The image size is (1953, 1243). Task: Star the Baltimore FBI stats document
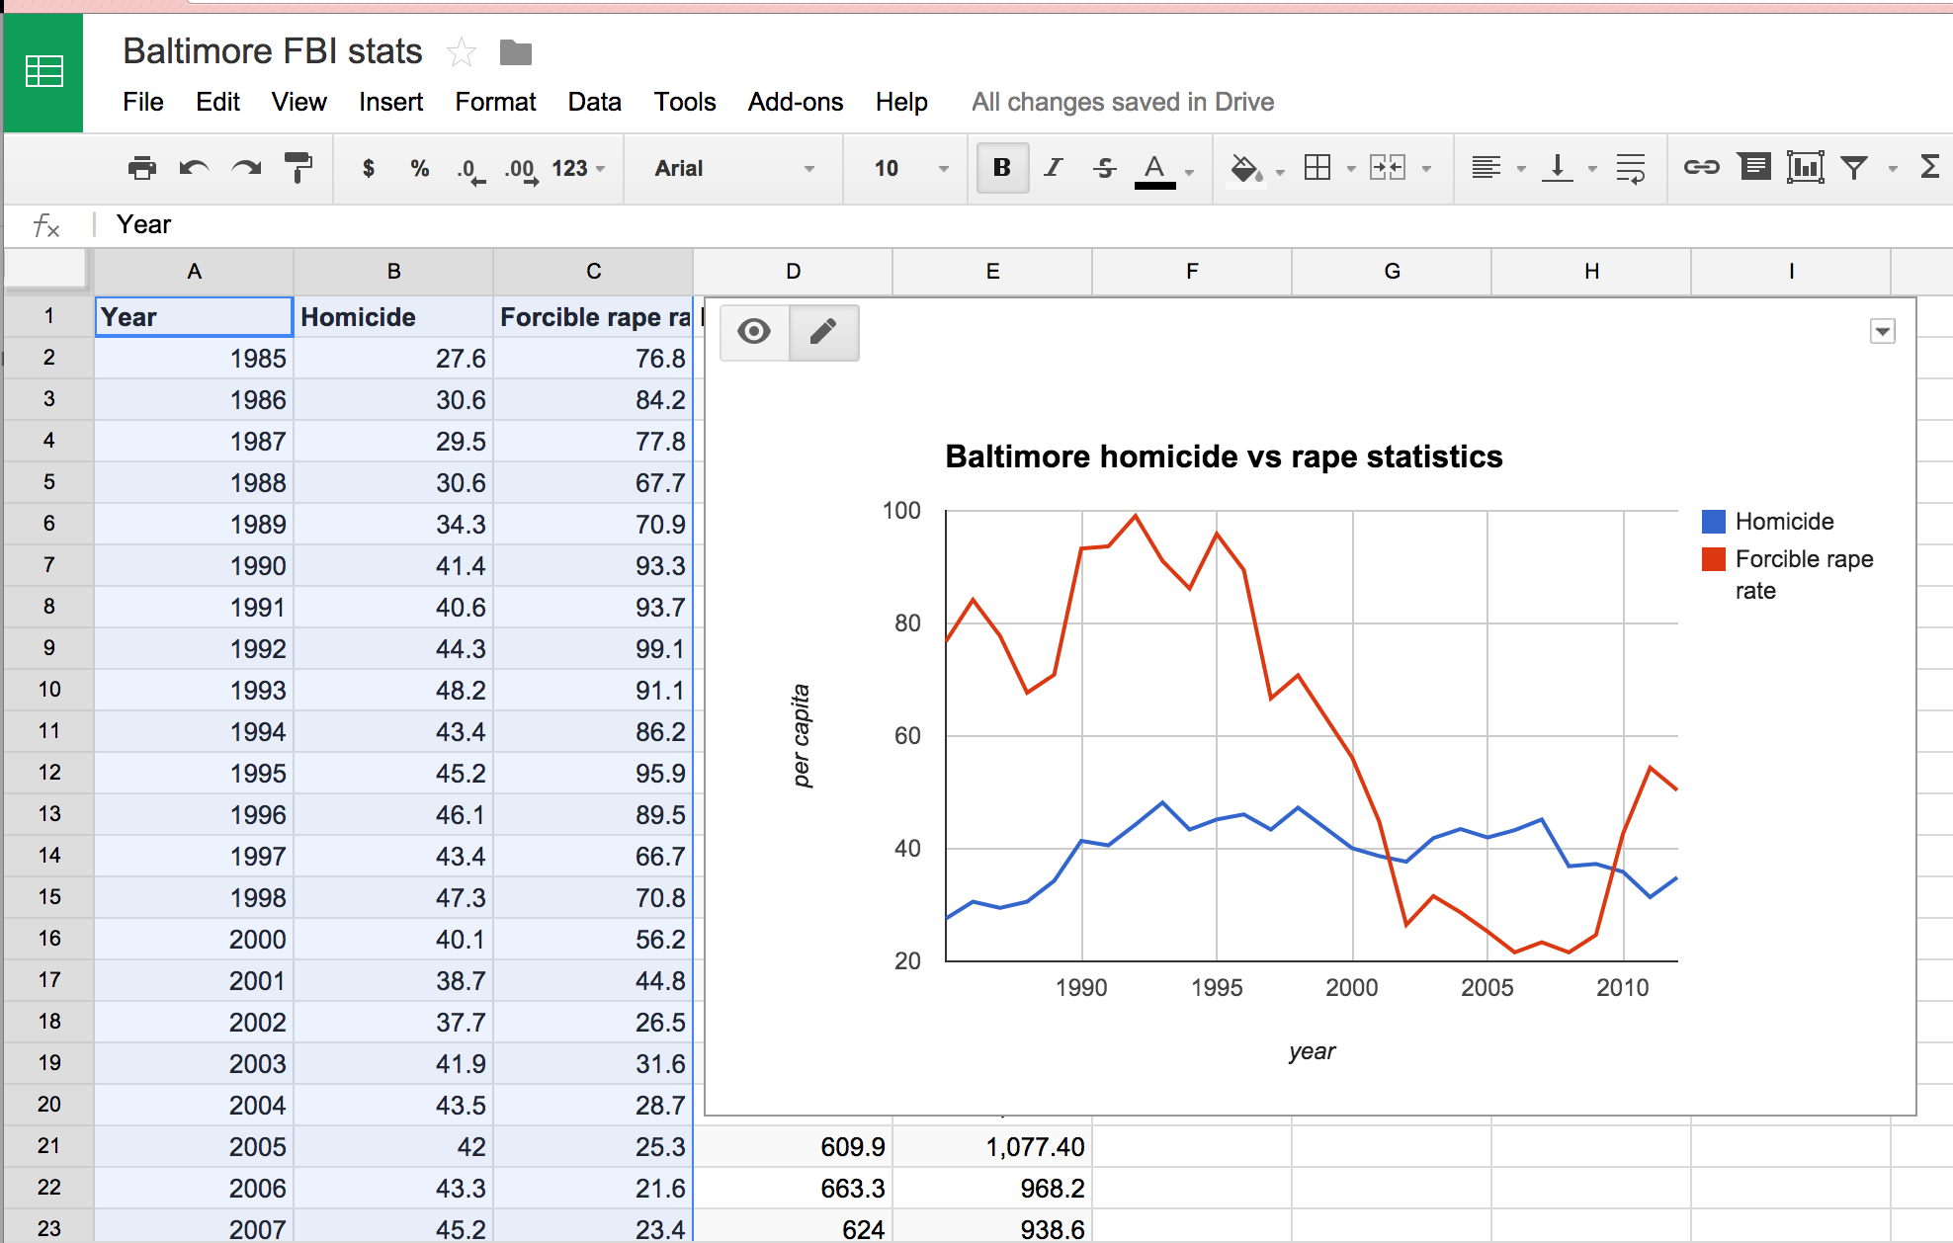(x=462, y=52)
